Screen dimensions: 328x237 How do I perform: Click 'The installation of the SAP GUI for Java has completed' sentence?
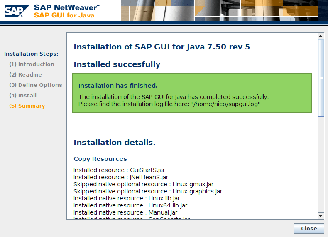174,97
